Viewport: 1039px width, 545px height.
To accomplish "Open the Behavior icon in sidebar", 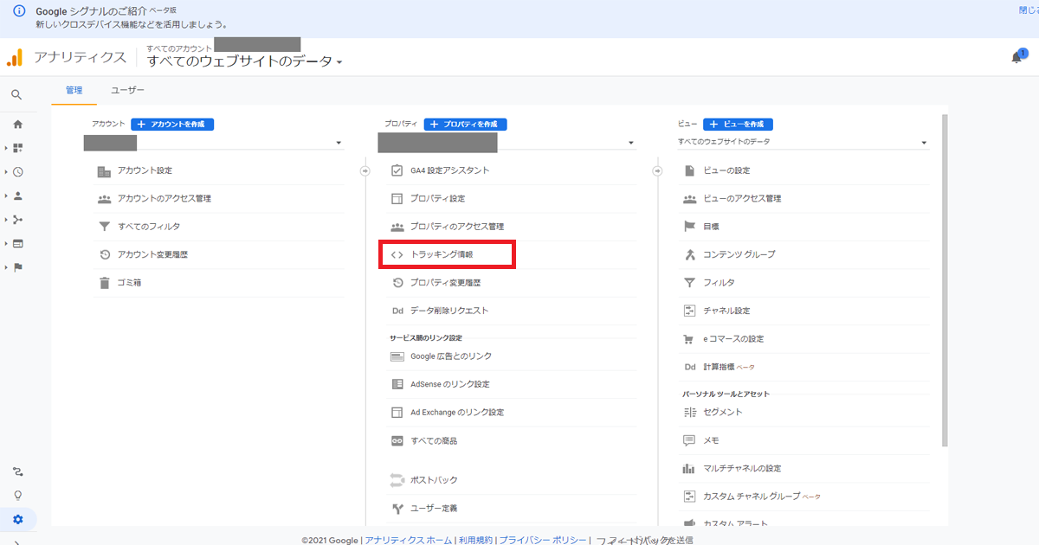I will click(x=17, y=243).
